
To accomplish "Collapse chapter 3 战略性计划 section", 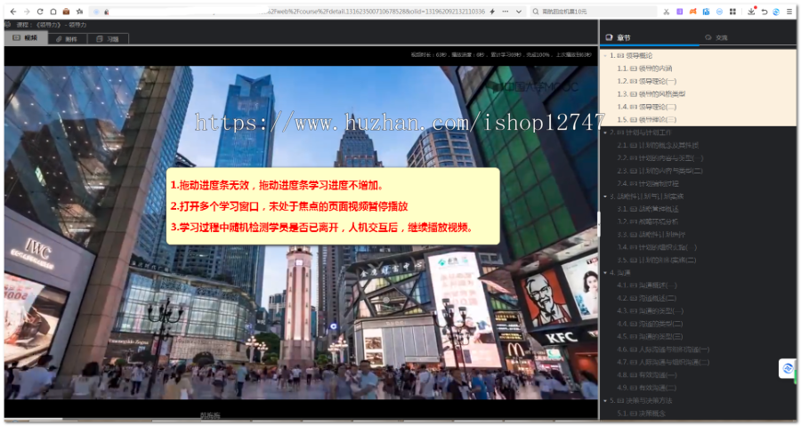I will (605, 197).
